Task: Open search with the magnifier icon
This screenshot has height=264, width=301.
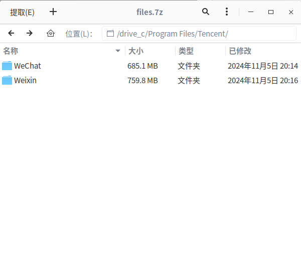Action: (x=205, y=12)
